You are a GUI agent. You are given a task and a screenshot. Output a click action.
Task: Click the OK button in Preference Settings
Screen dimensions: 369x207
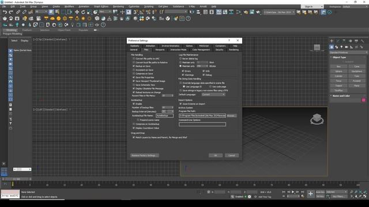[x=216, y=155]
